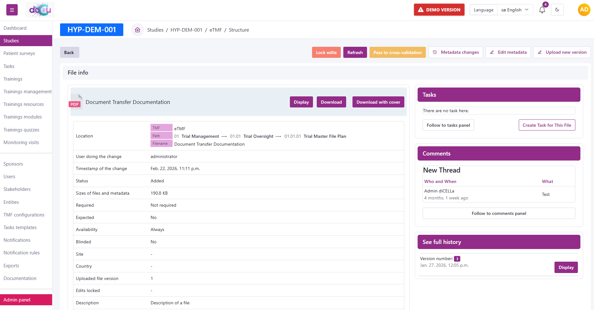Click the DEMO VERSION warning button
This screenshot has width=594, height=310.
[x=439, y=10]
